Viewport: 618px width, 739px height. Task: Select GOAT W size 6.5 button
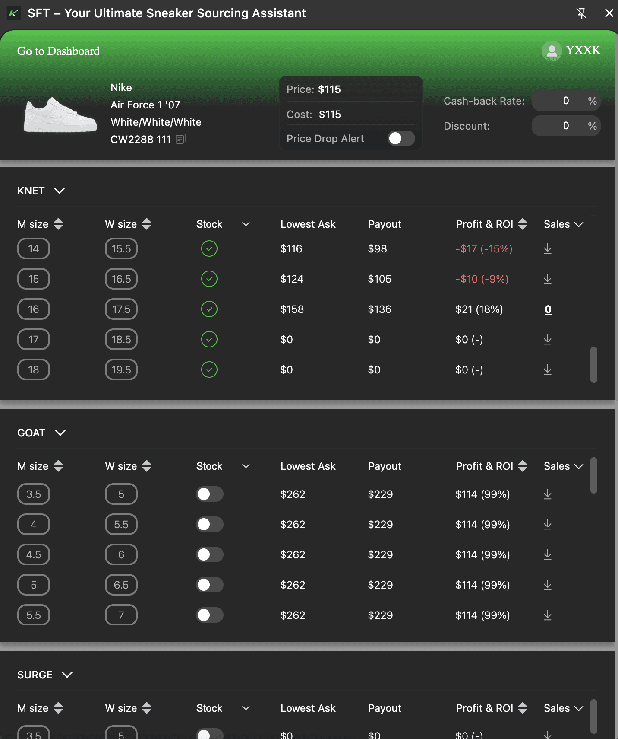click(121, 585)
